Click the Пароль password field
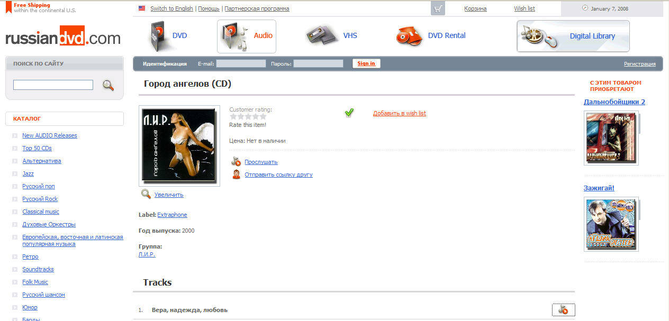 [318, 63]
